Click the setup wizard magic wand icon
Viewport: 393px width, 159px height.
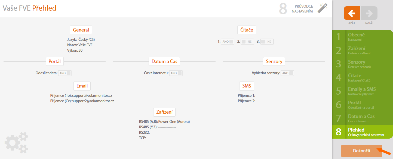click(323, 8)
